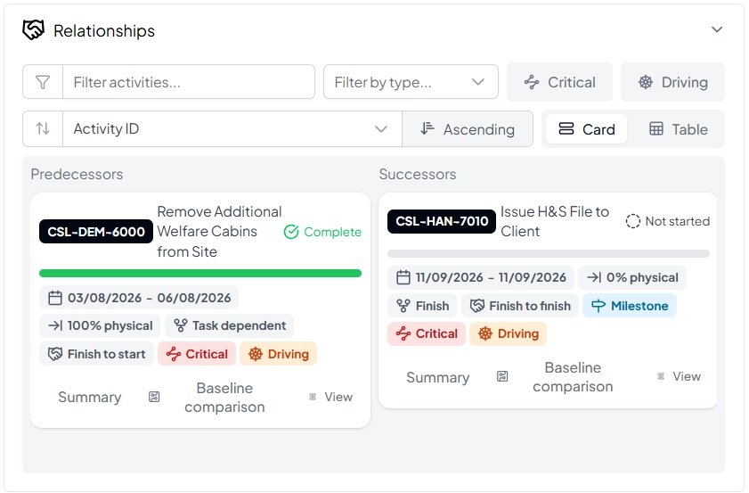This screenshot has width=749, height=493.
Task: Click the CSL-DEM-6000 activity ID badge
Action: pos(96,232)
